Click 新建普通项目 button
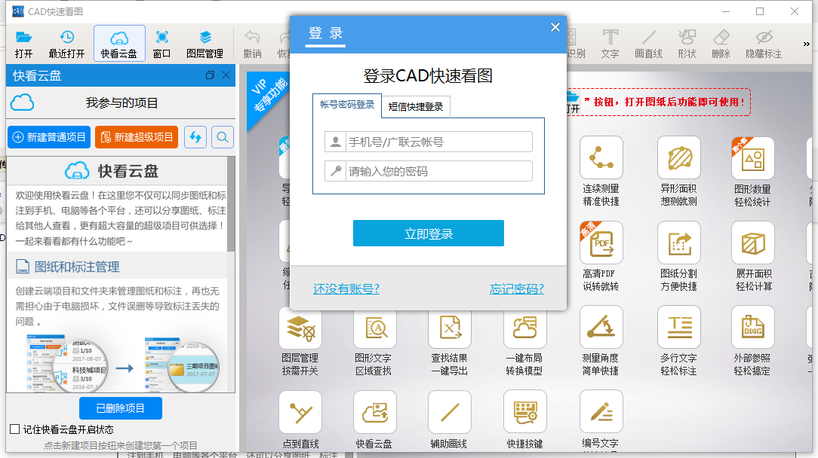This screenshot has height=458, width=818. [49, 137]
